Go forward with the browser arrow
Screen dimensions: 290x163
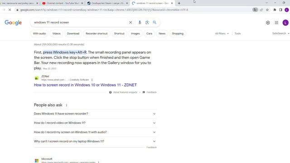tap(4, 10)
